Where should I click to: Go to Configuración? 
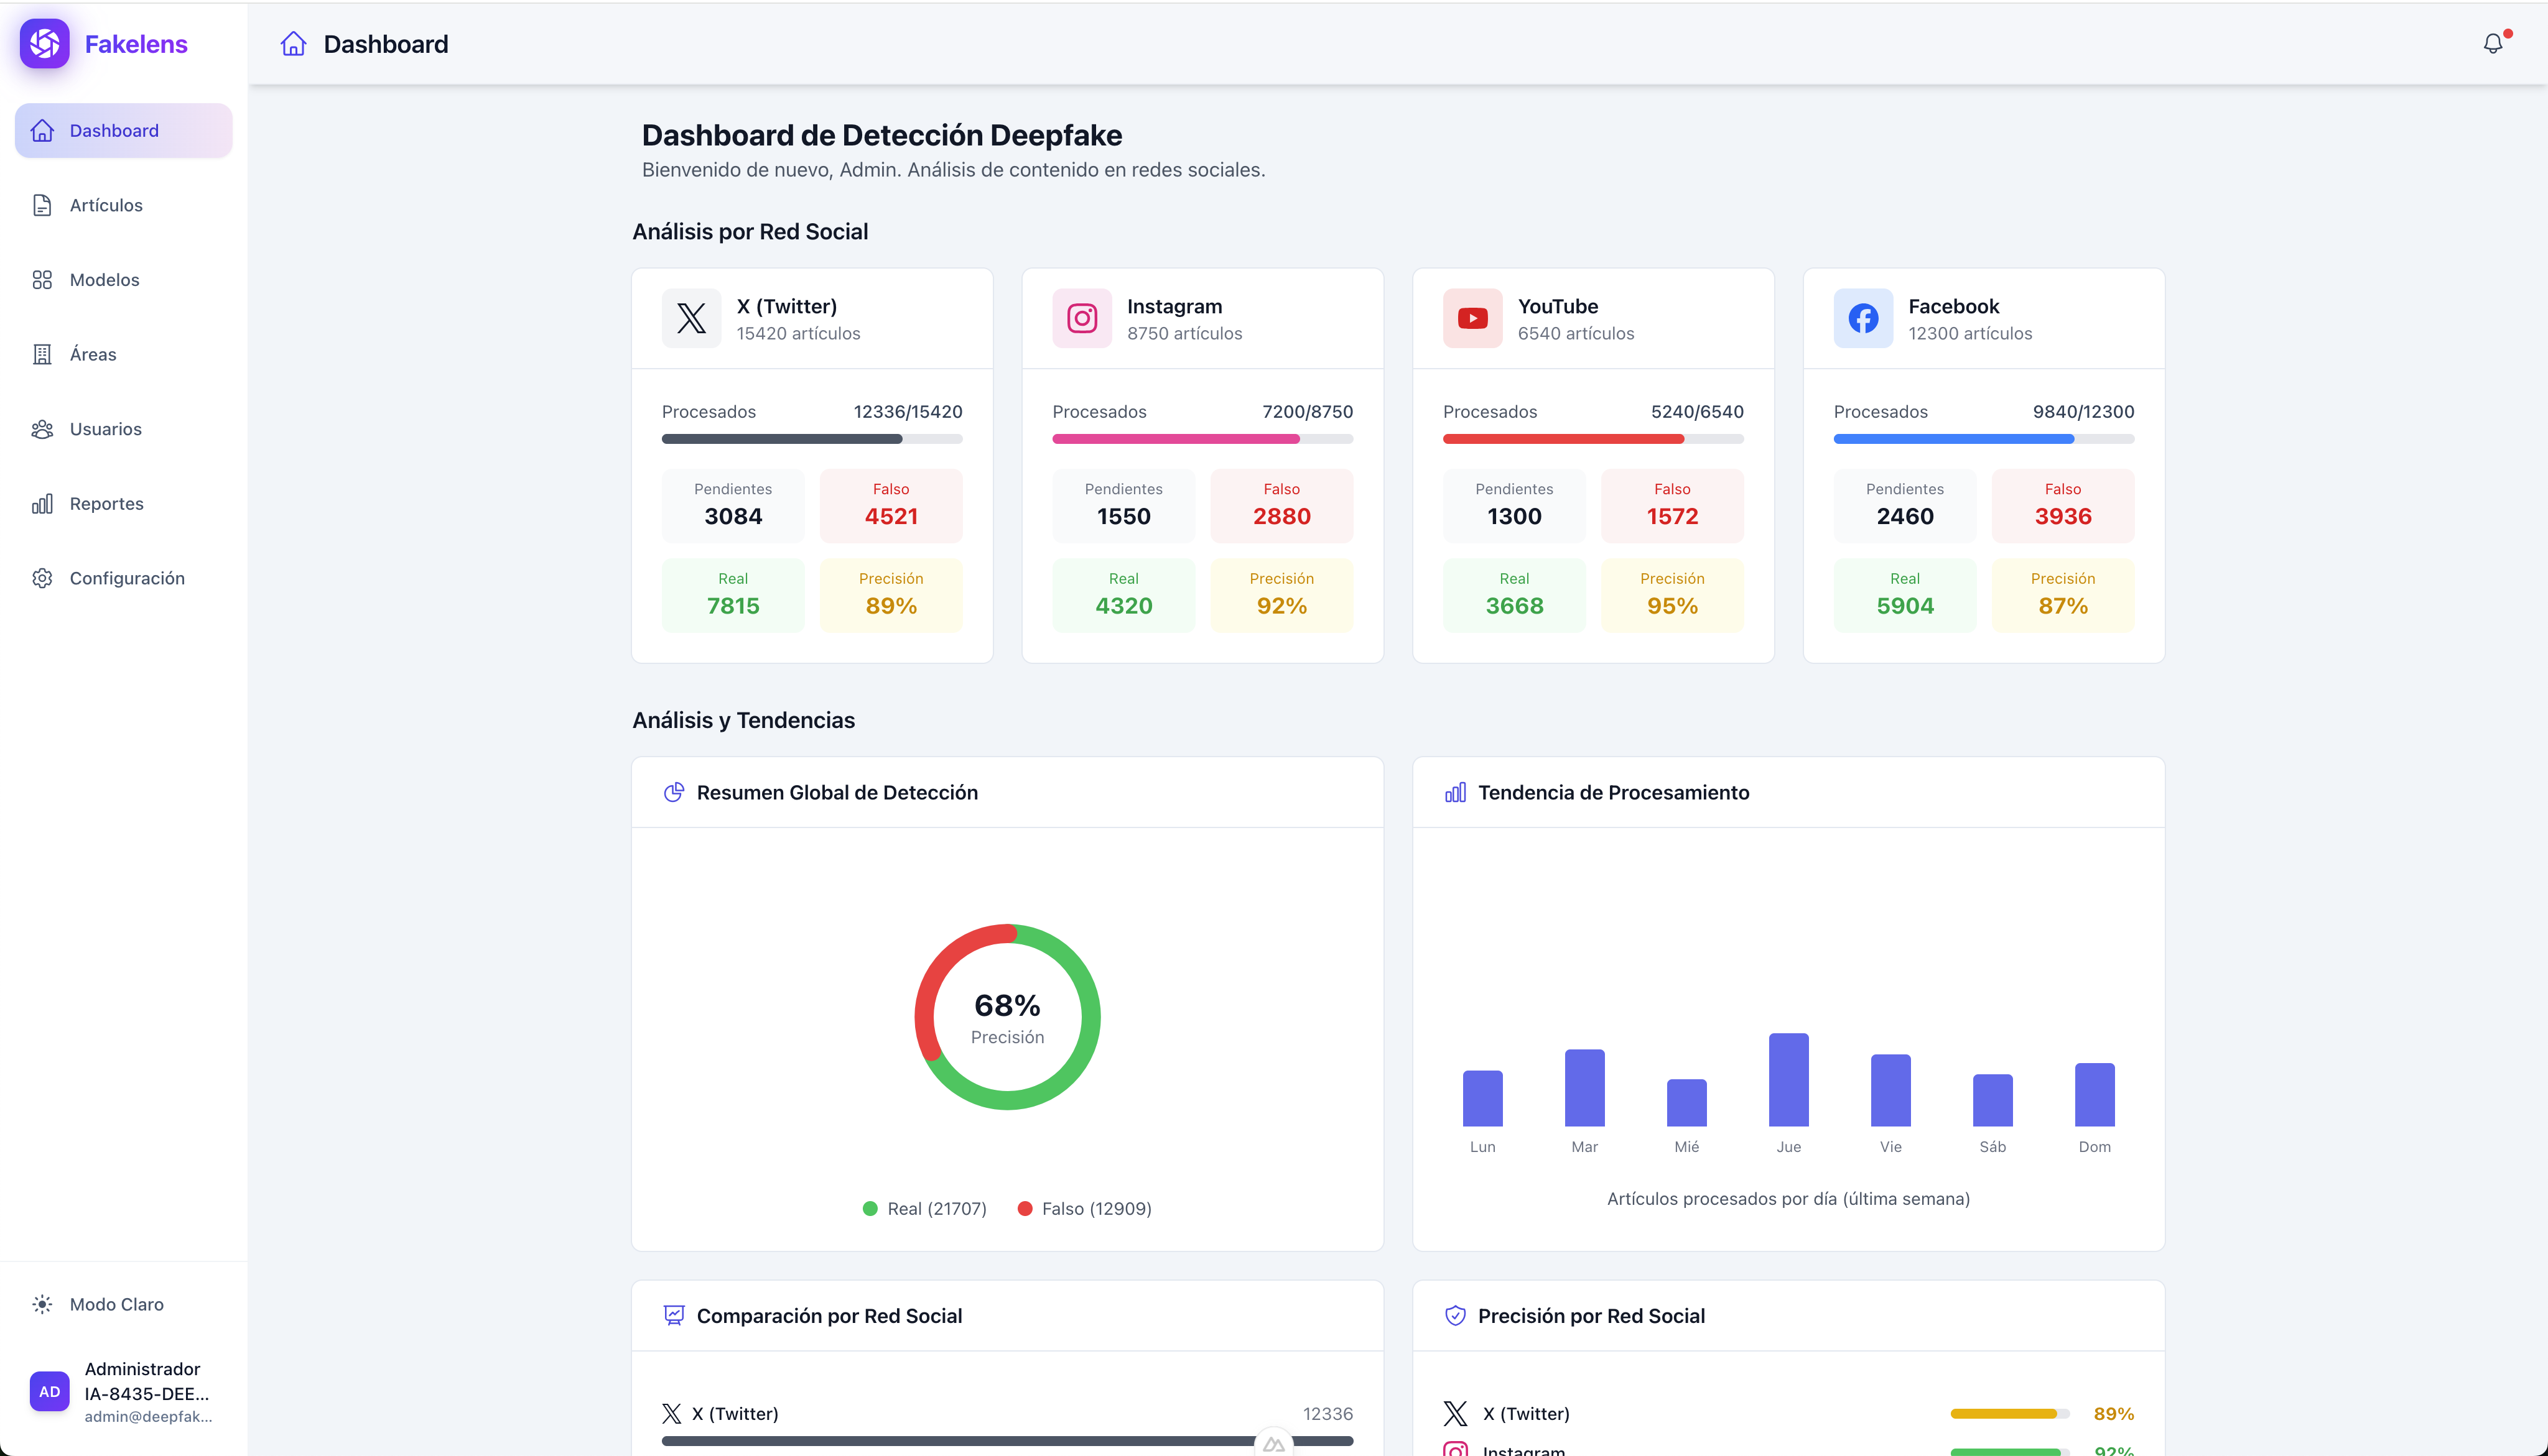[x=126, y=577]
